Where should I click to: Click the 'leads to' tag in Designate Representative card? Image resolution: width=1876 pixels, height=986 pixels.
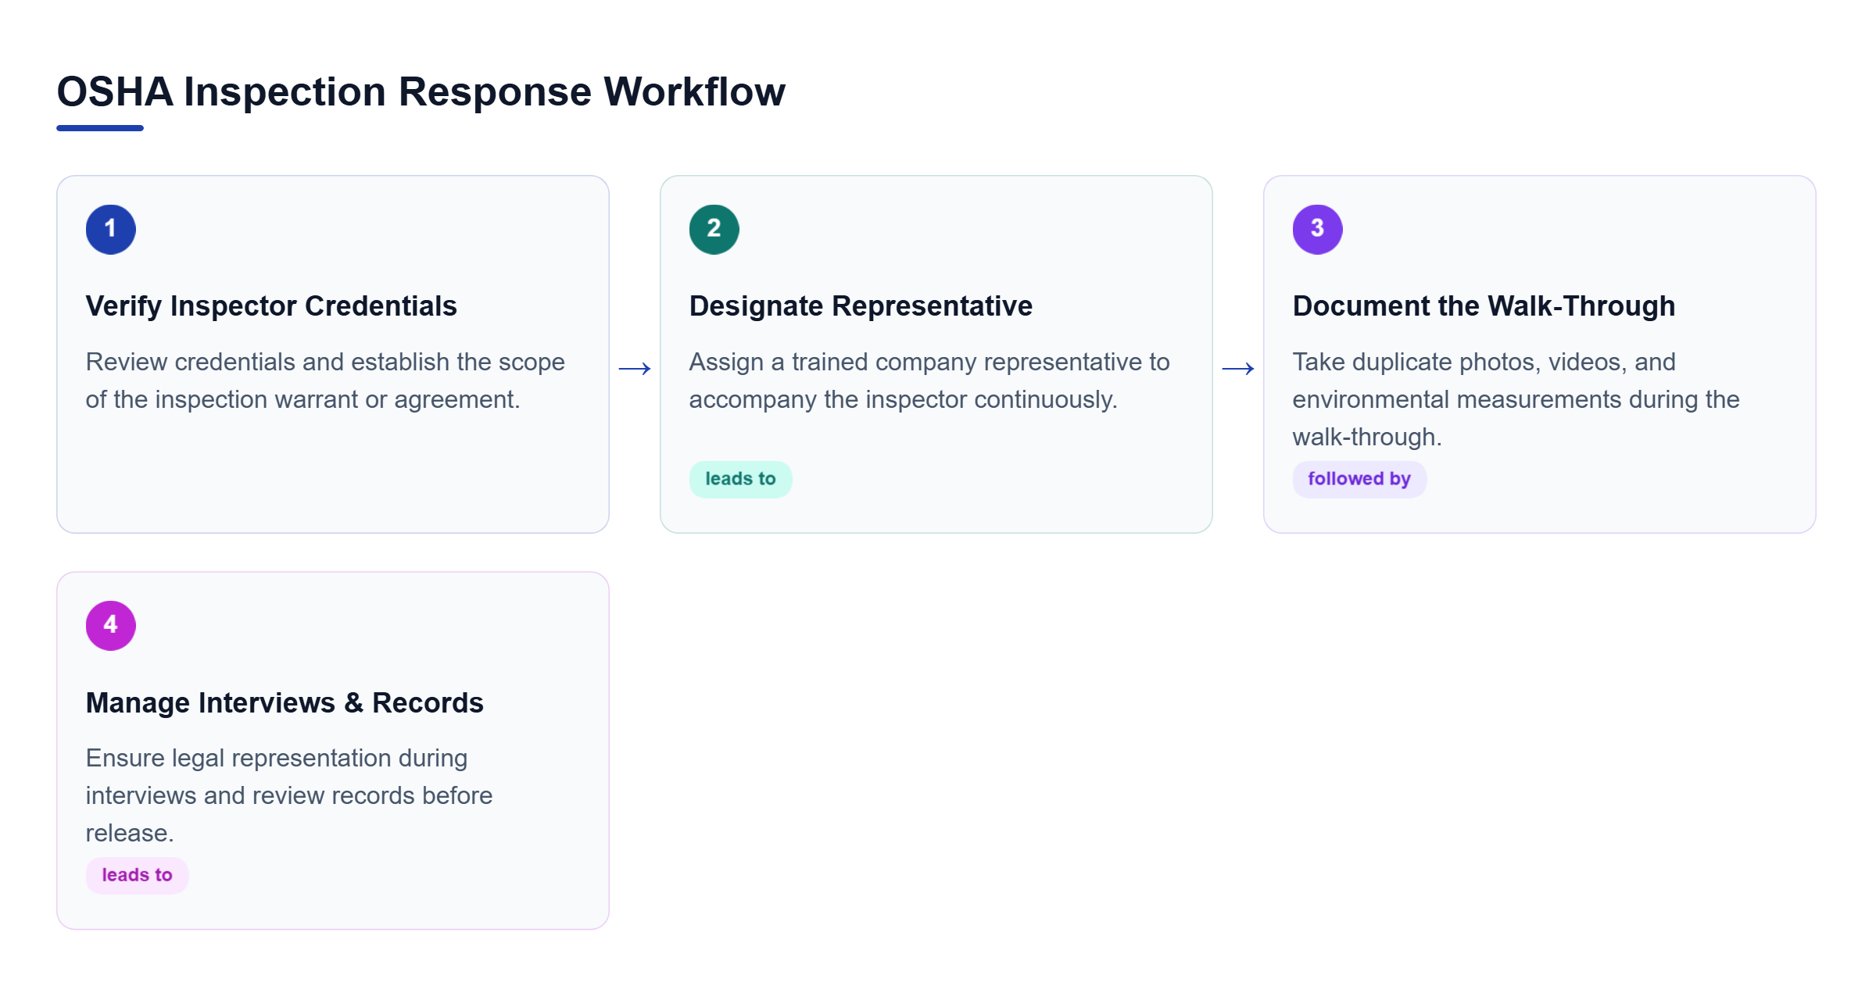(740, 479)
